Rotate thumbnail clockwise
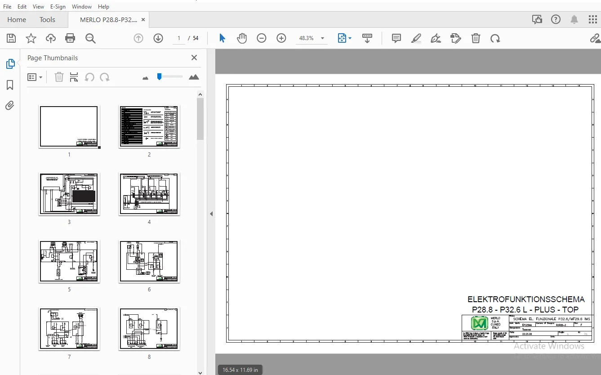This screenshot has width=601, height=375. 105,77
